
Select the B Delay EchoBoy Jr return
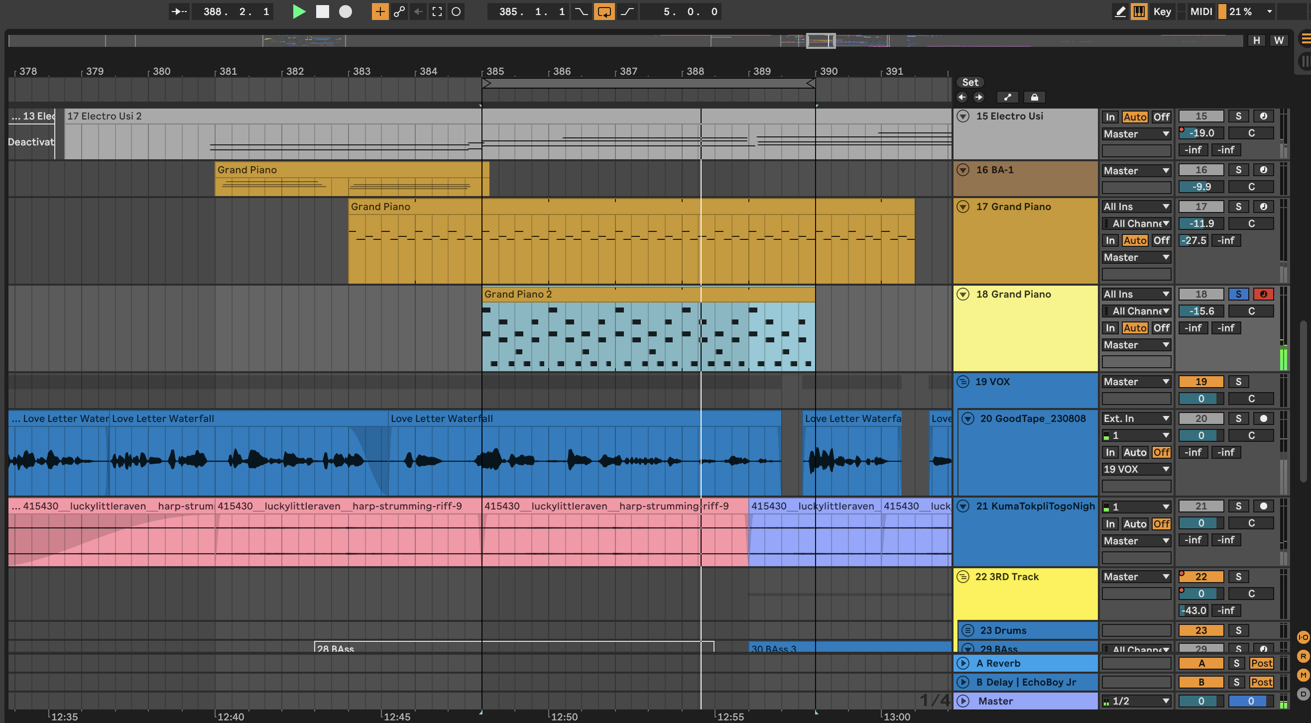(x=1026, y=682)
